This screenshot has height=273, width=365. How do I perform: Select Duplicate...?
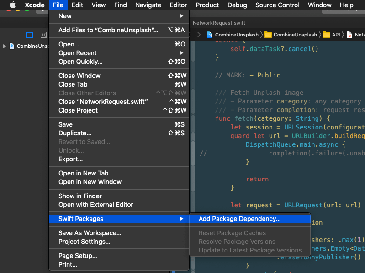click(119, 133)
